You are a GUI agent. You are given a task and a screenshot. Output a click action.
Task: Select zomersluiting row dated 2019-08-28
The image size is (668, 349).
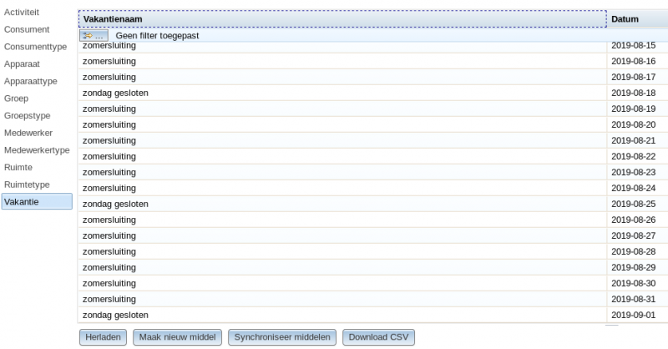click(372, 251)
